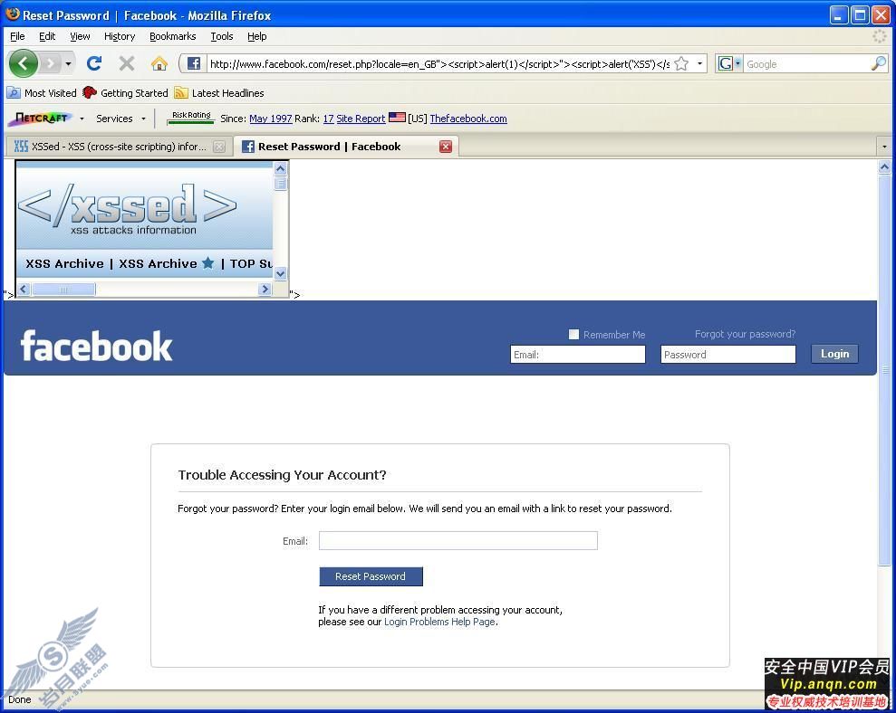This screenshot has width=896, height=713.
Task: Reload the page with the Refresh icon
Action: (94, 62)
